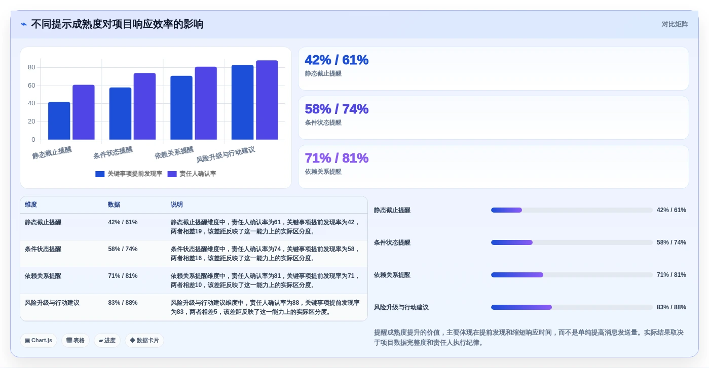This screenshot has height=368, width=709.
Task: Click the purple bar for 静态截止提醒
Action: click(x=84, y=112)
